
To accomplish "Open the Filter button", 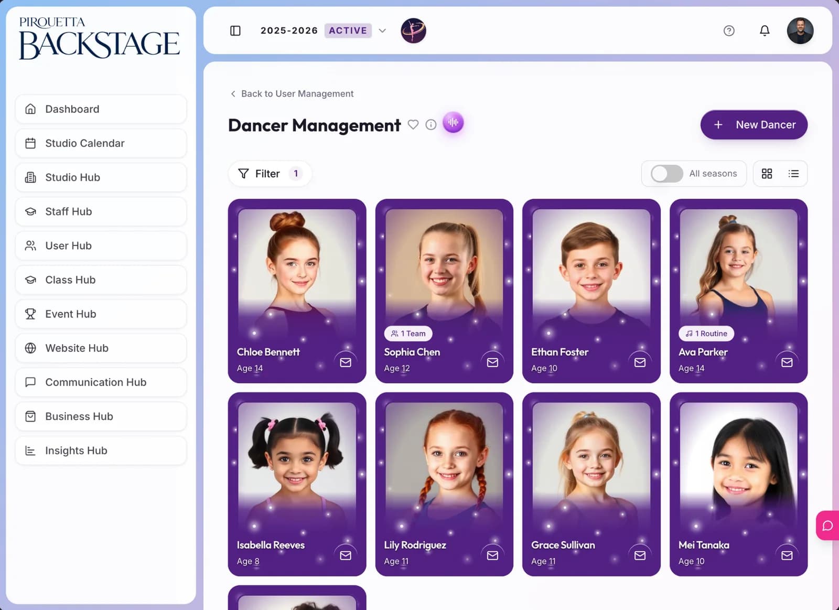I will (x=270, y=174).
